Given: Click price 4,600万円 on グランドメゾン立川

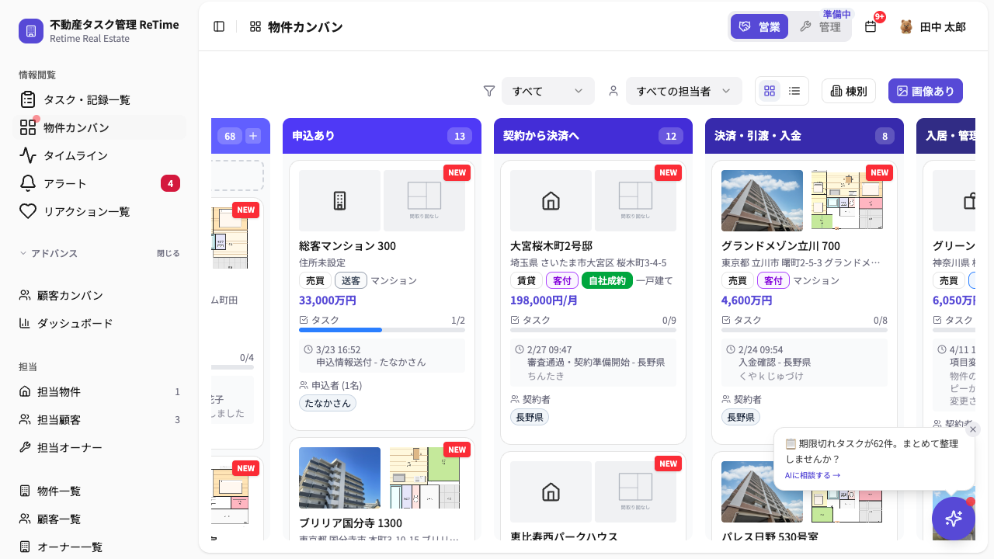Looking at the screenshot, I should (x=747, y=300).
